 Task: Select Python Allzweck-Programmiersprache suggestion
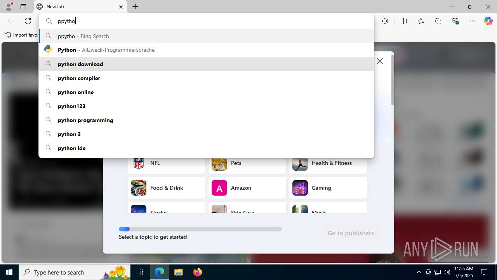click(206, 50)
